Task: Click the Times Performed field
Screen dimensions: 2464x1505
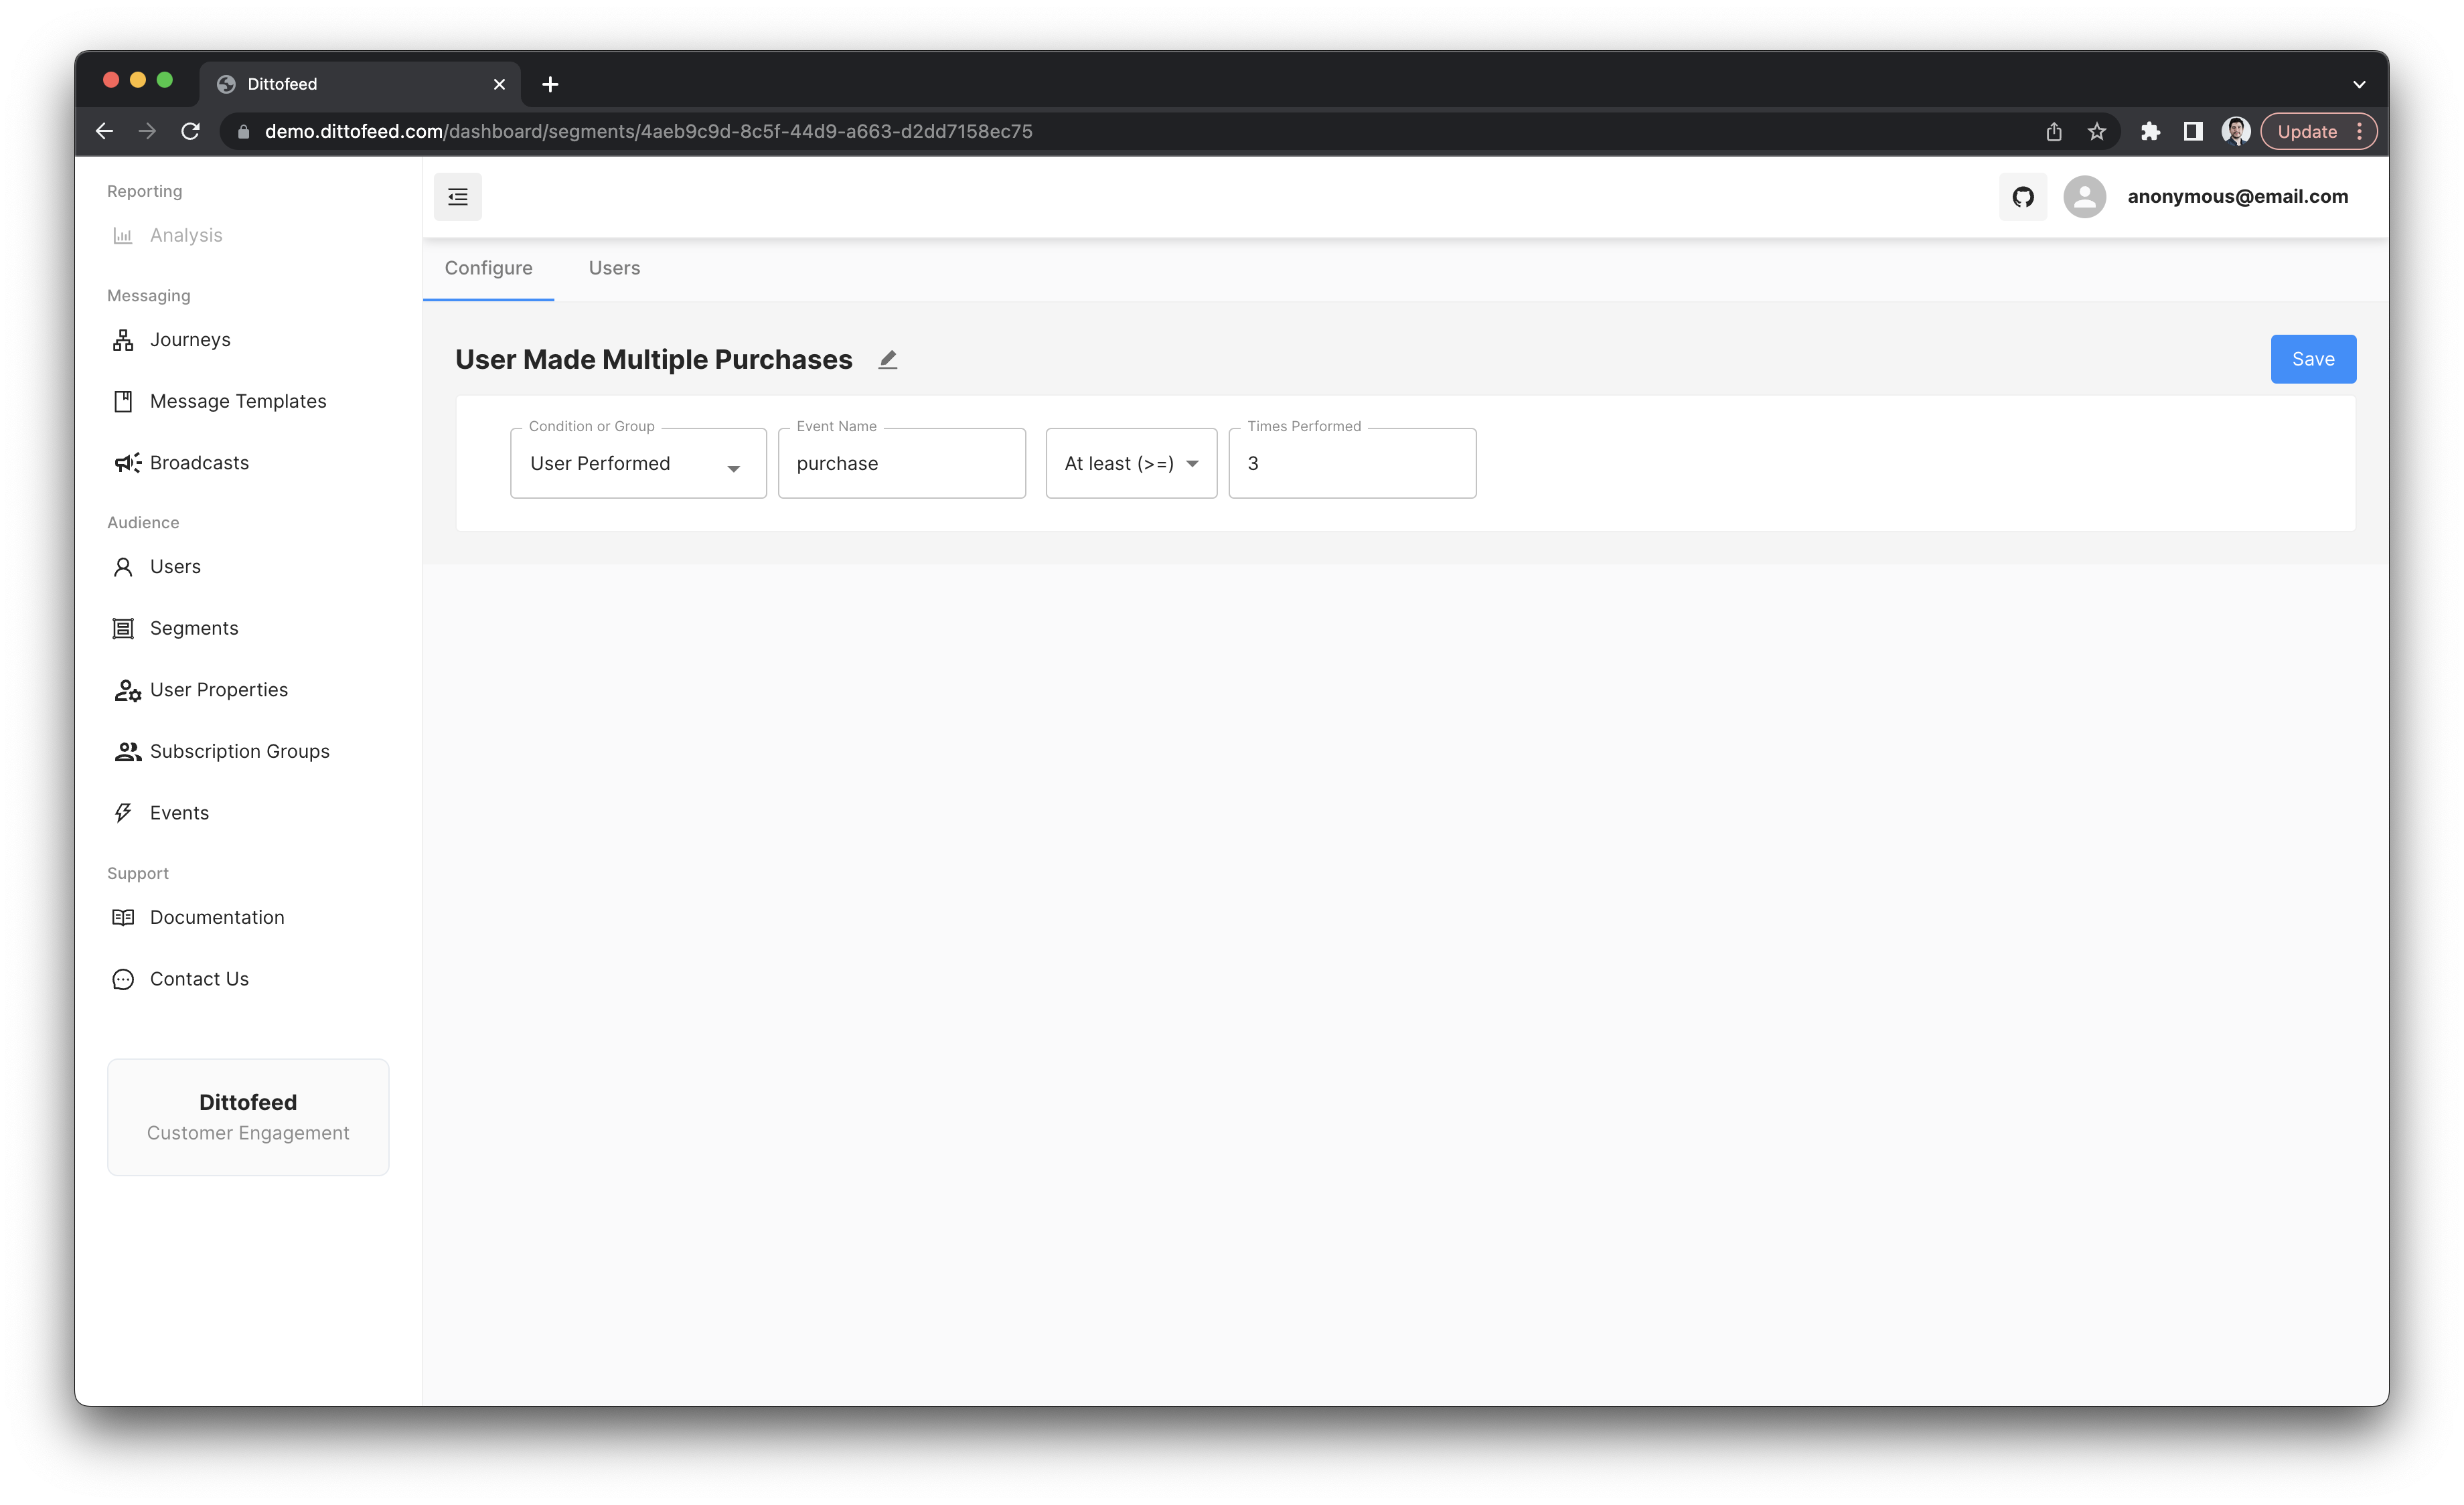Action: (1352, 464)
